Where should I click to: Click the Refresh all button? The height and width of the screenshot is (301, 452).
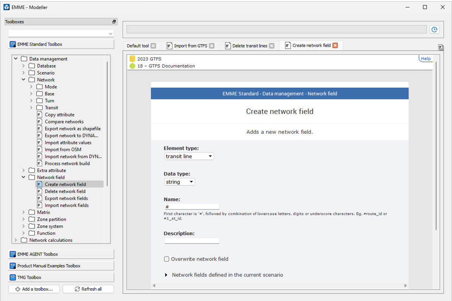click(x=88, y=289)
